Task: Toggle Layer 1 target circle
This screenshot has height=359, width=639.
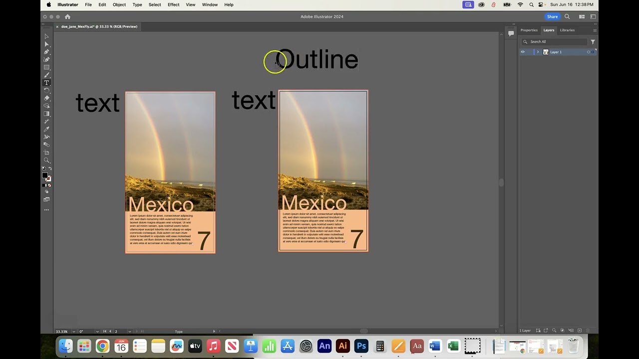Action: tap(589, 52)
